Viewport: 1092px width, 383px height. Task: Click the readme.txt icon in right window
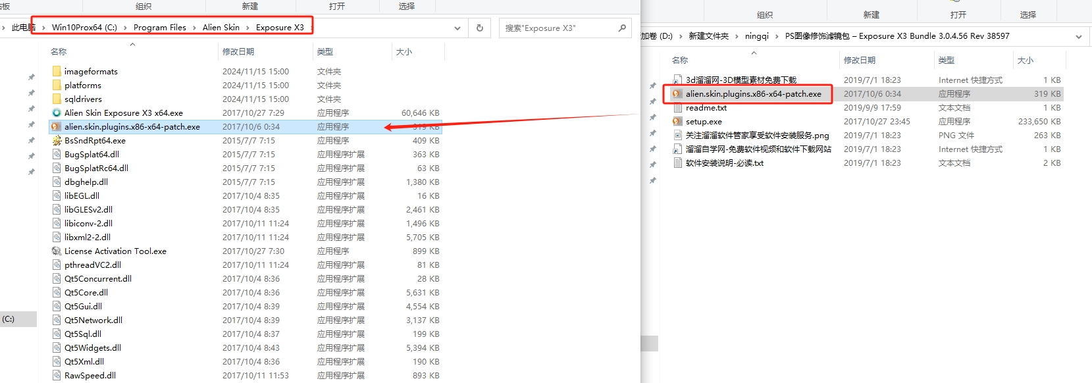[x=677, y=107]
